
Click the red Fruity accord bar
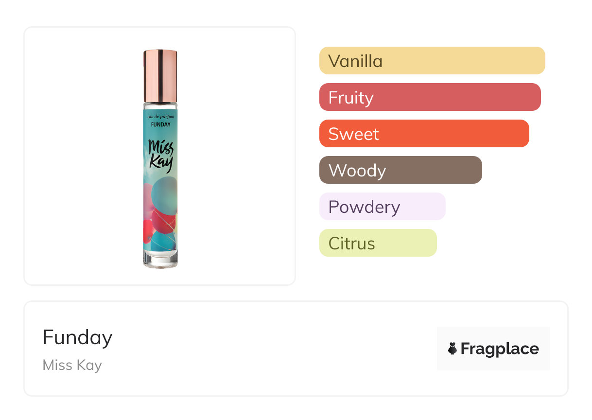430,97
